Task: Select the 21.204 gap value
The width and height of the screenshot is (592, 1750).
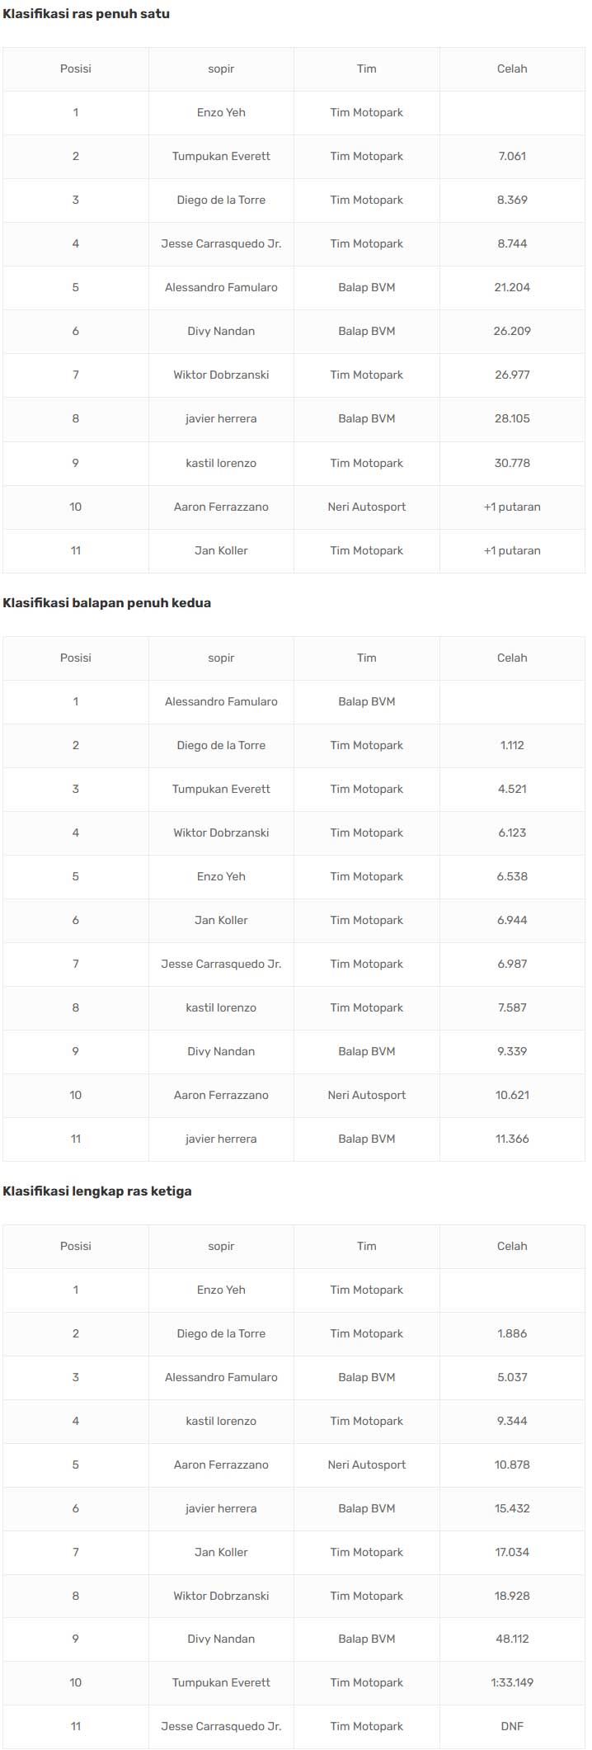Action: point(512,288)
